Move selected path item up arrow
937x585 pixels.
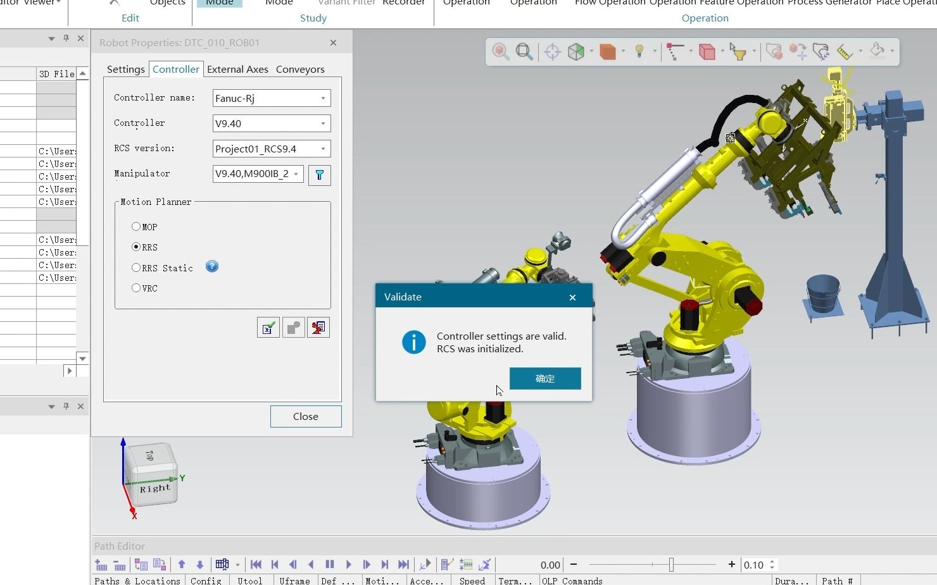[182, 565]
